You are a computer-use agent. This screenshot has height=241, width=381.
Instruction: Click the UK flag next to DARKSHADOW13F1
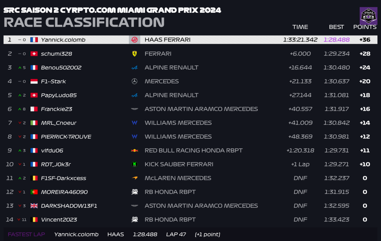click(x=34, y=206)
